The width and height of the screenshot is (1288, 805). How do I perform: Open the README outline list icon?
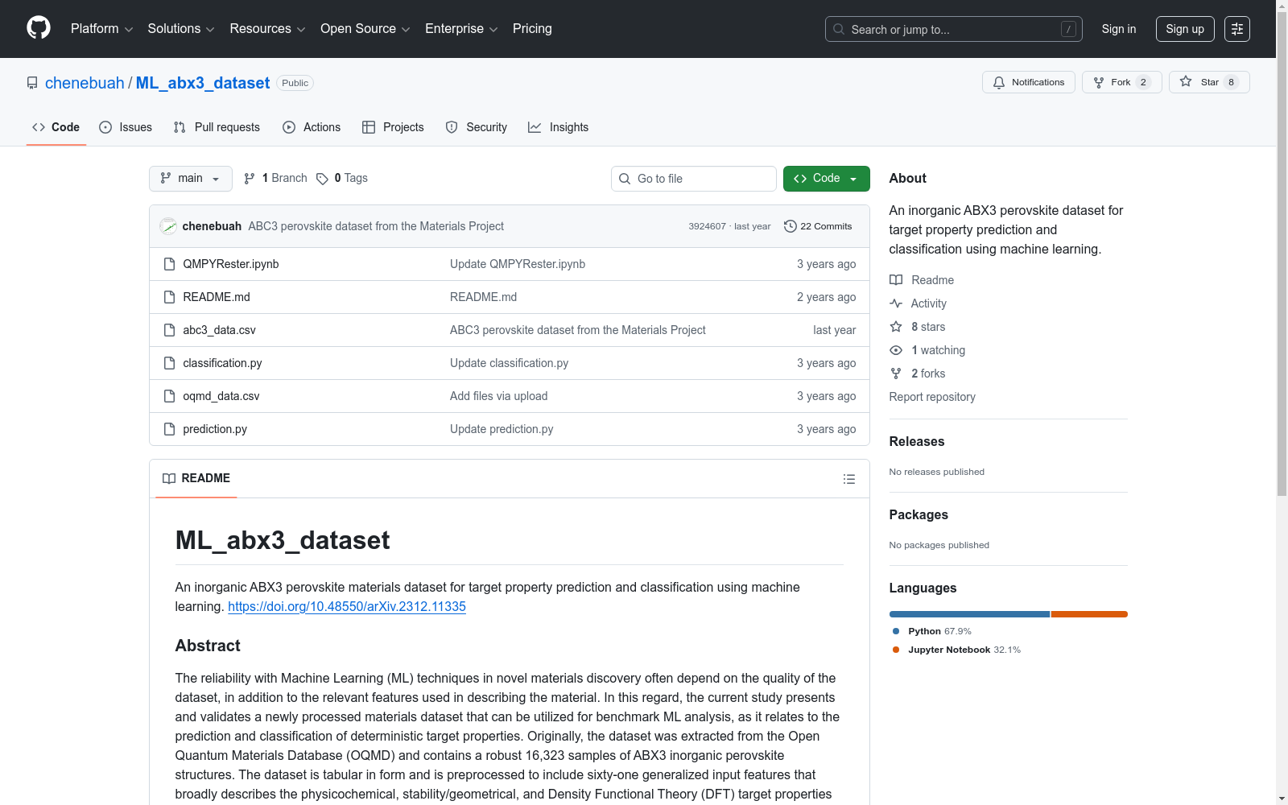click(x=849, y=479)
